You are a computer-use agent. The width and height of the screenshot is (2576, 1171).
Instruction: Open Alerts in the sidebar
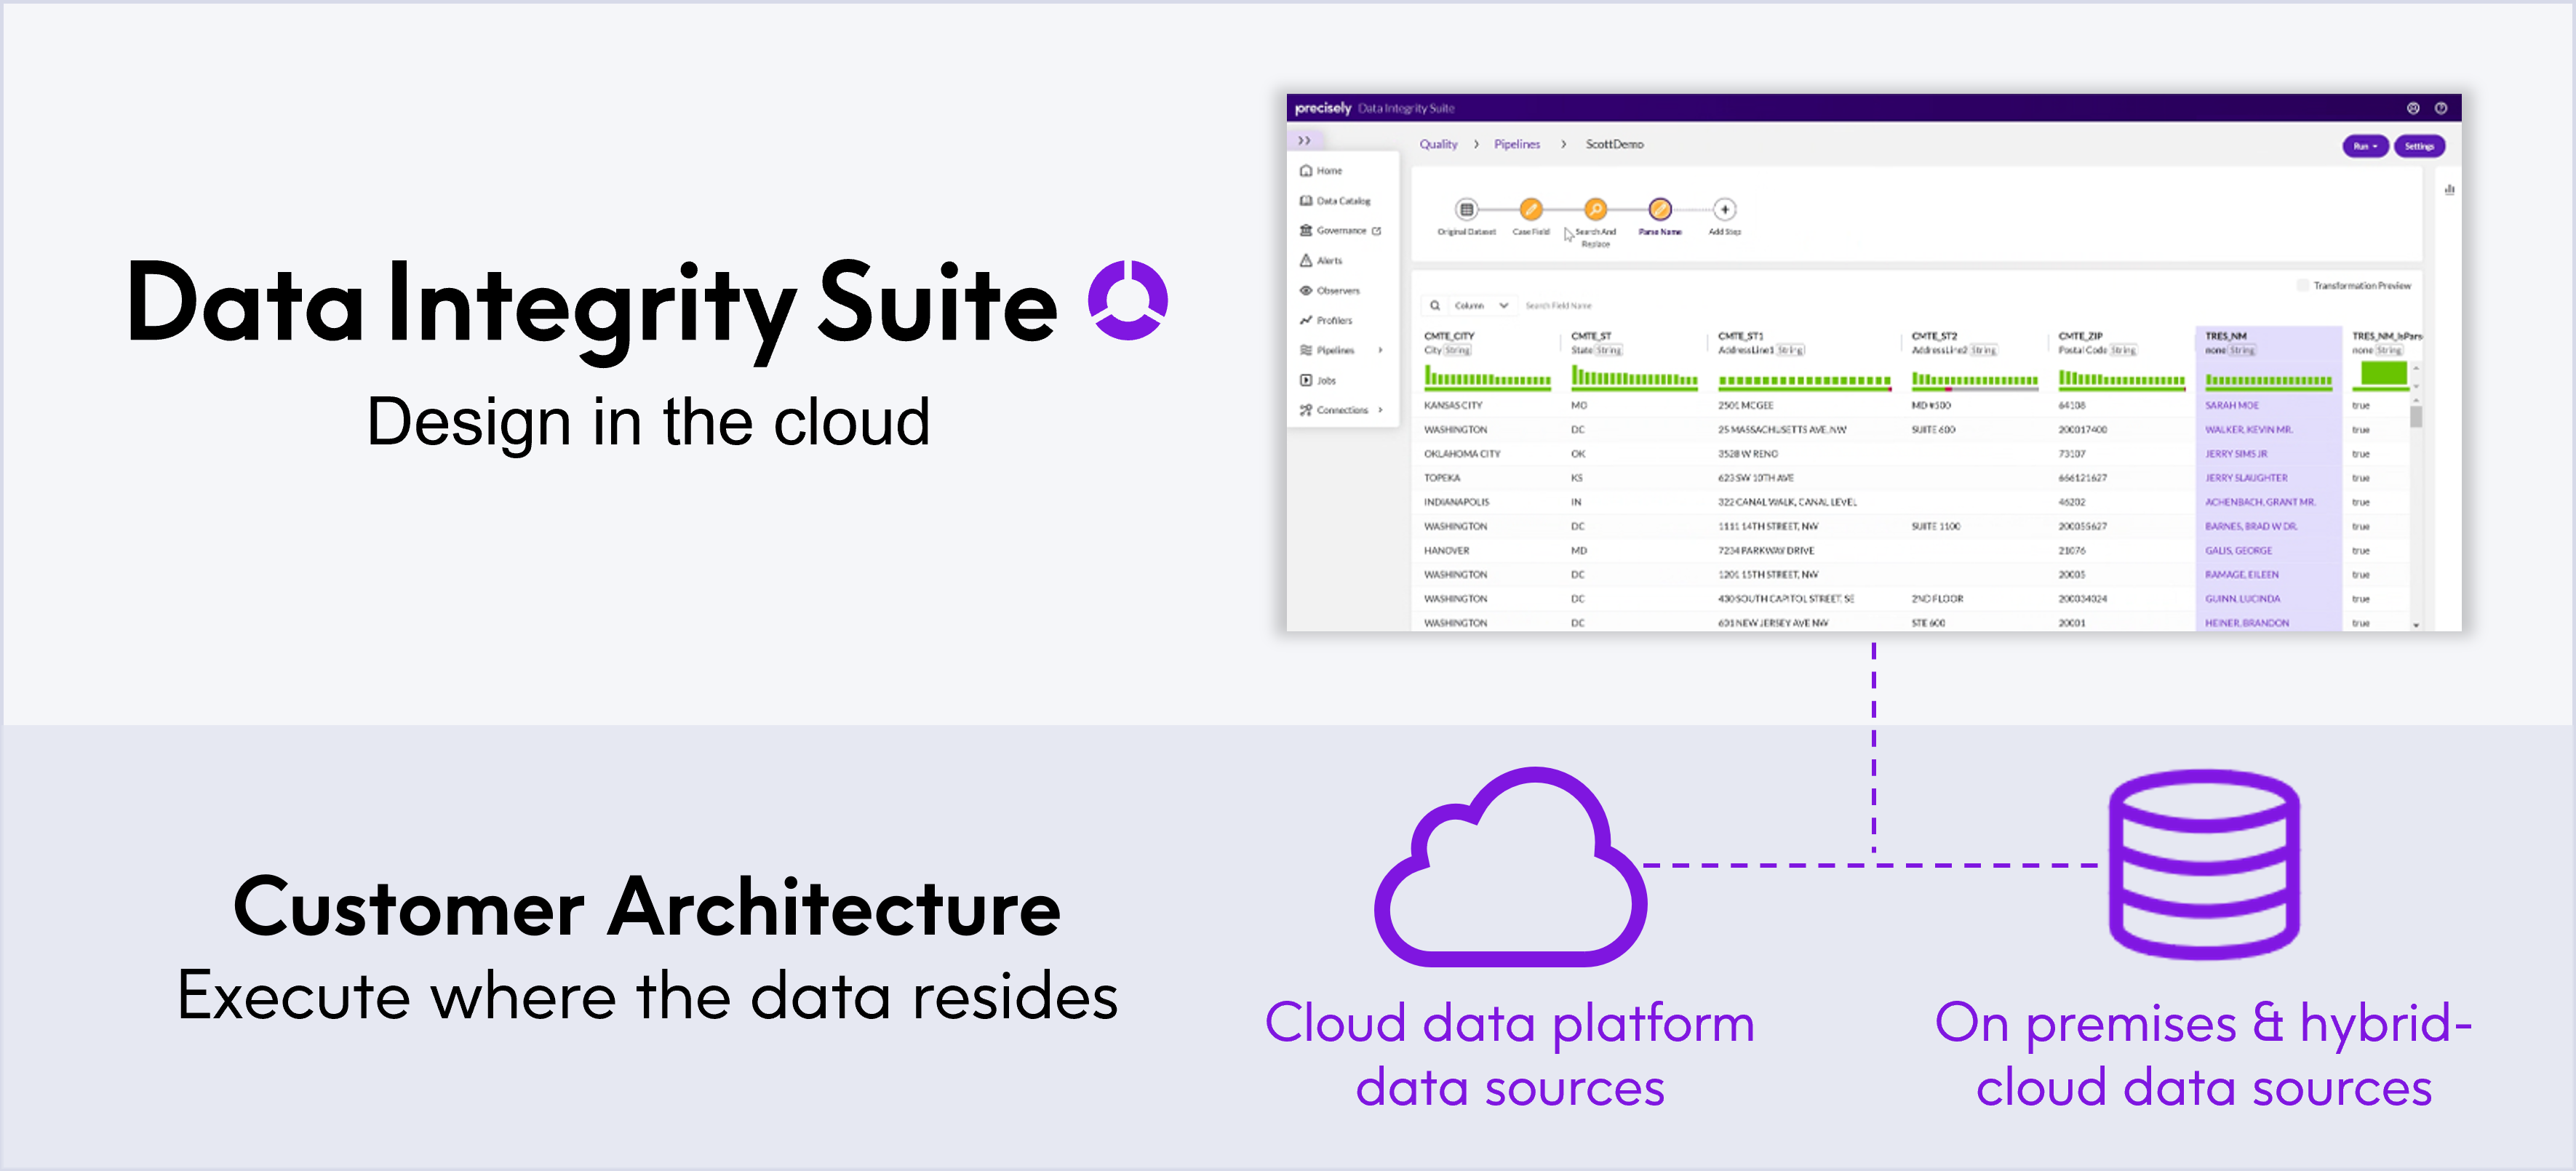tap(1321, 261)
